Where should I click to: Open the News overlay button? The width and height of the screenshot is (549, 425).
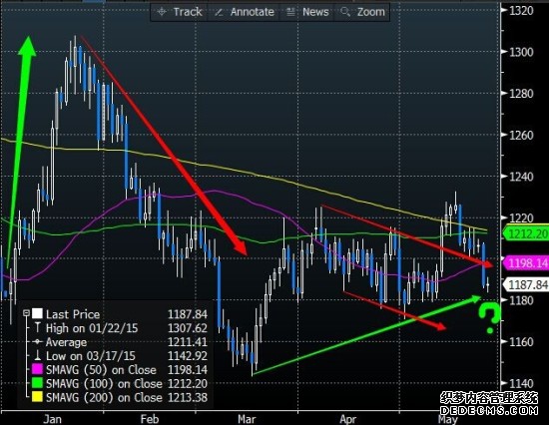pyautogui.click(x=307, y=12)
